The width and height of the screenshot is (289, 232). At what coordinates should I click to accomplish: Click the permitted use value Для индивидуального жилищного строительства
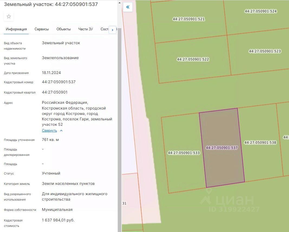(x=75, y=196)
